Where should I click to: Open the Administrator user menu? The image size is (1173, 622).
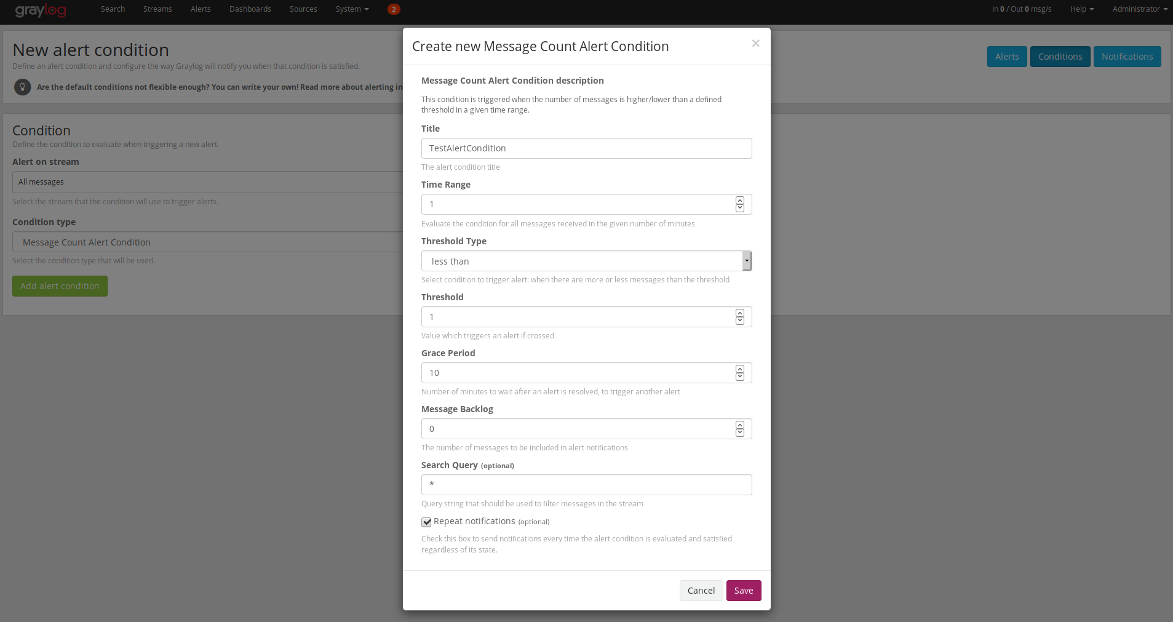point(1139,9)
